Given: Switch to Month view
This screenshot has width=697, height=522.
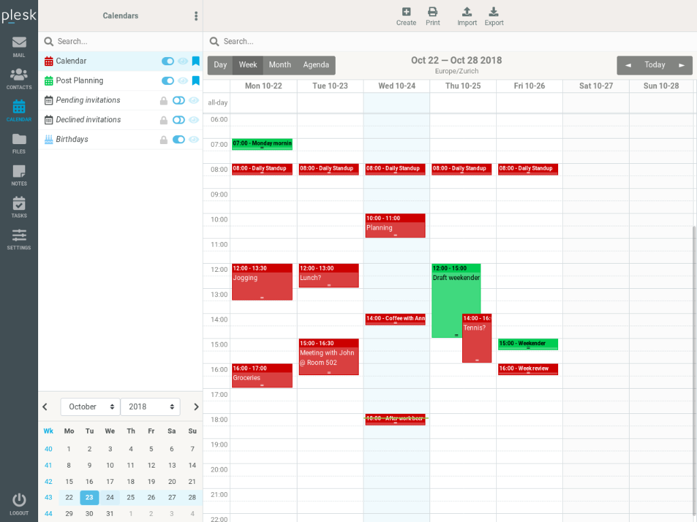Looking at the screenshot, I should 280,65.
